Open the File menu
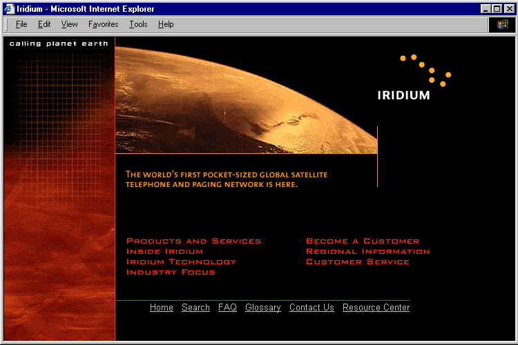 pos(21,24)
